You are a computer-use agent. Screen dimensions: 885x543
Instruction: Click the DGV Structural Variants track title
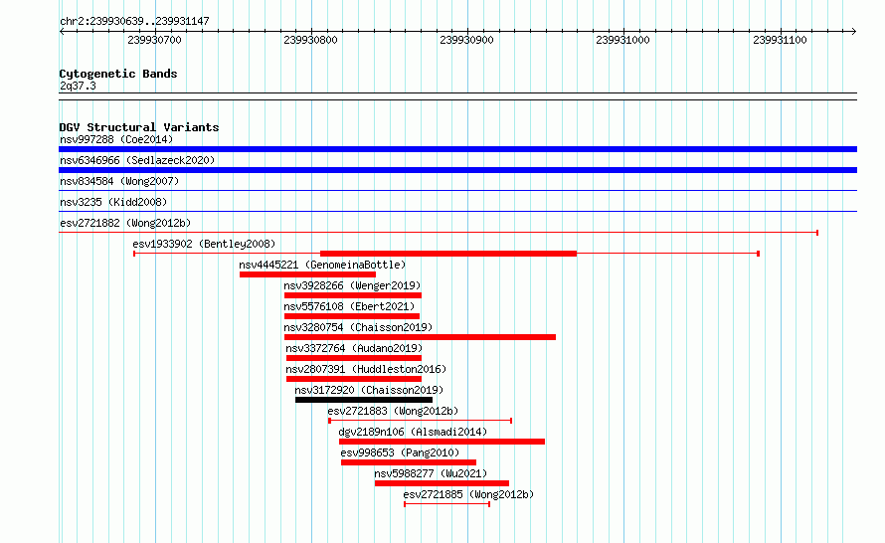[x=139, y=127]
